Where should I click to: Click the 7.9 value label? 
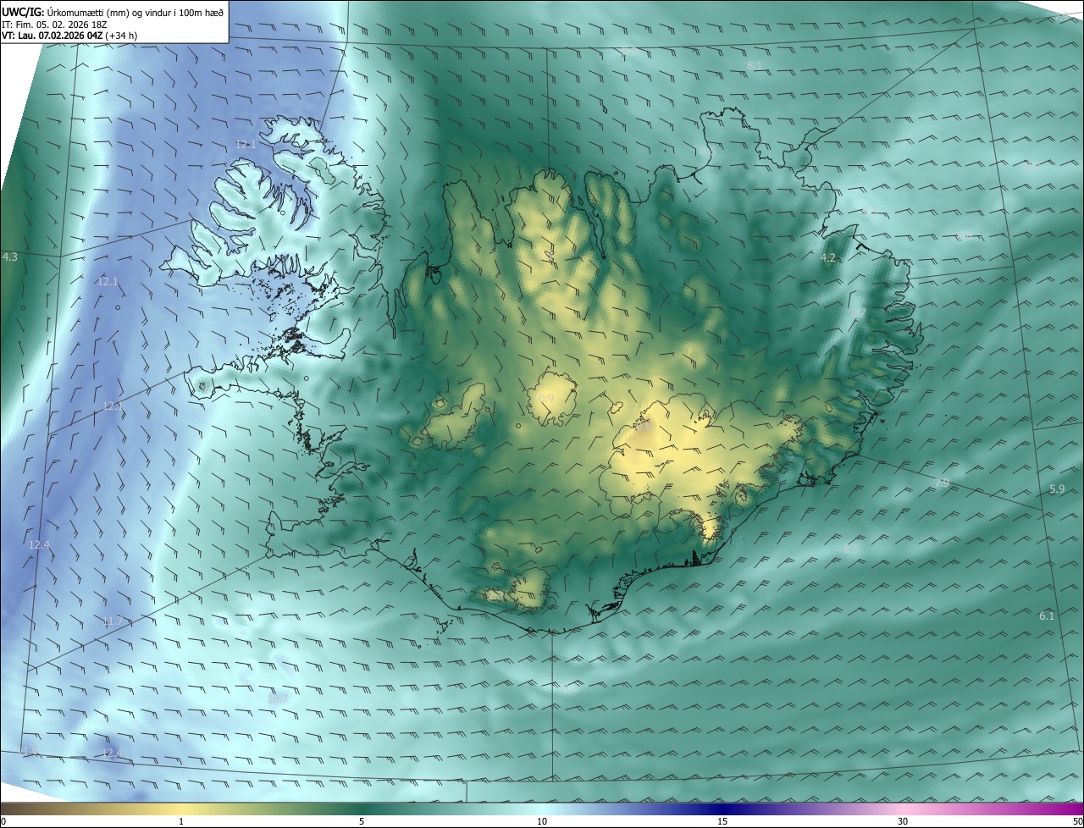942,483
